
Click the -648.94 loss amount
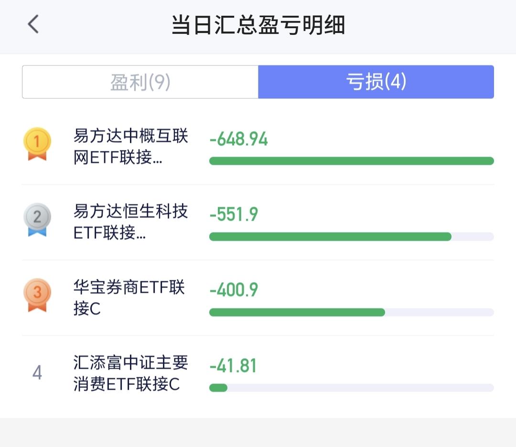click(x=239, y=139)
